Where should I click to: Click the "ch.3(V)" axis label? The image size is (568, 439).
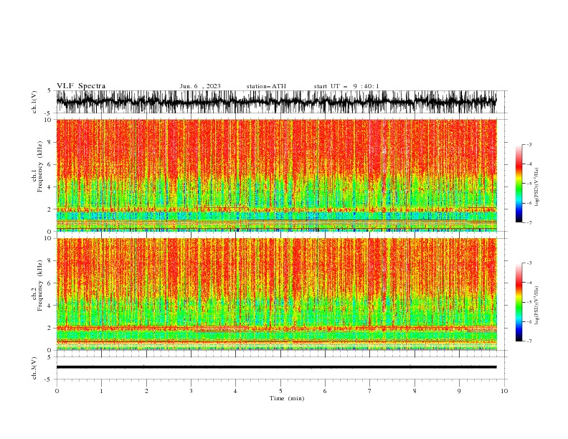point(34,368)
